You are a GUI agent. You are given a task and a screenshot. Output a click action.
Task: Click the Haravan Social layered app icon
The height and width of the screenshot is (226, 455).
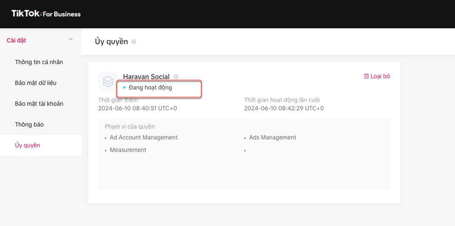108,81
